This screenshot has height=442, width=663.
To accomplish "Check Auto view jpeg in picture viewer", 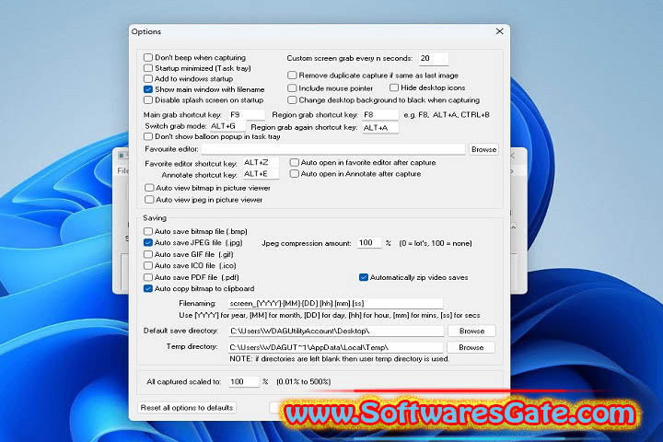I will click(x=149, y=200).
